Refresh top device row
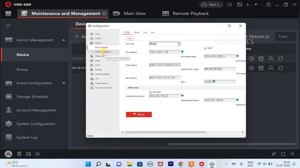The image size is (300, 168). 280,58
